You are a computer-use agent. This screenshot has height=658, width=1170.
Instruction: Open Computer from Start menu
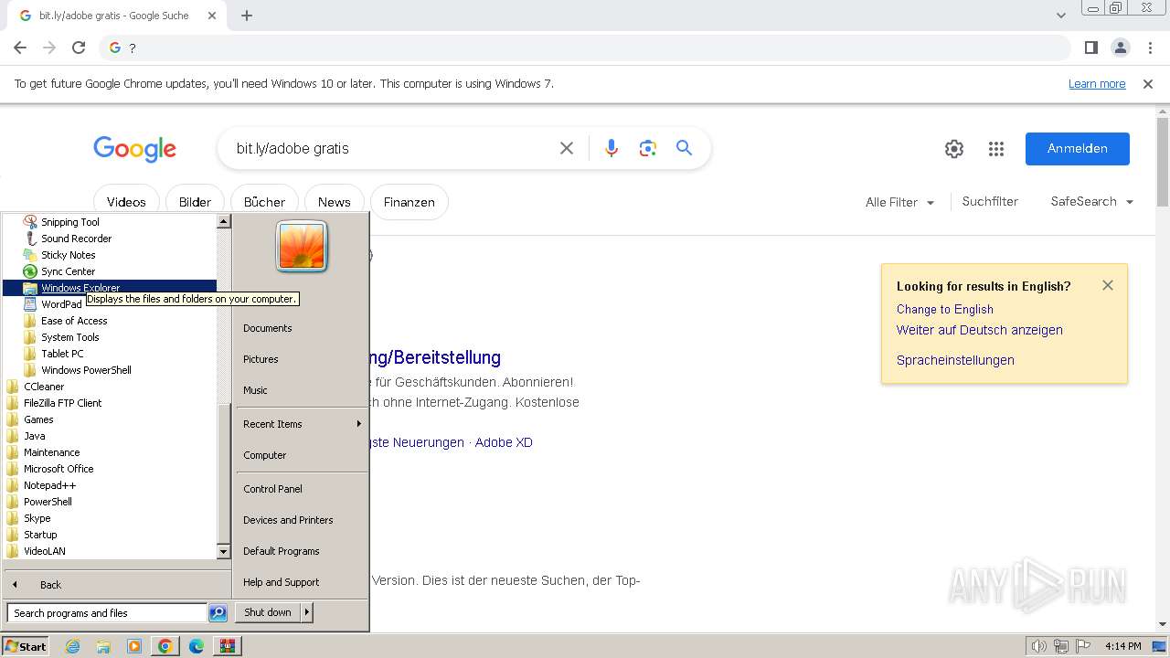coord(265,455)
